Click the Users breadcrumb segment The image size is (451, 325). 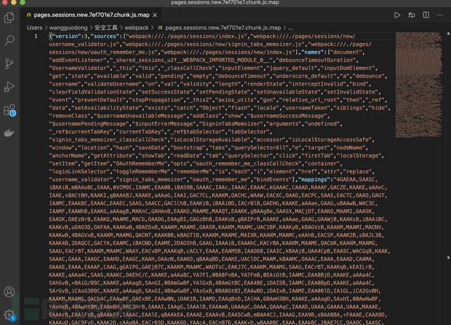pos(35,28)
